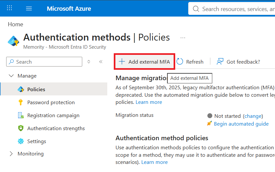Select Policies in the sidebar
This screenshot has height=172, width=275.
click(x=54, y=89)
